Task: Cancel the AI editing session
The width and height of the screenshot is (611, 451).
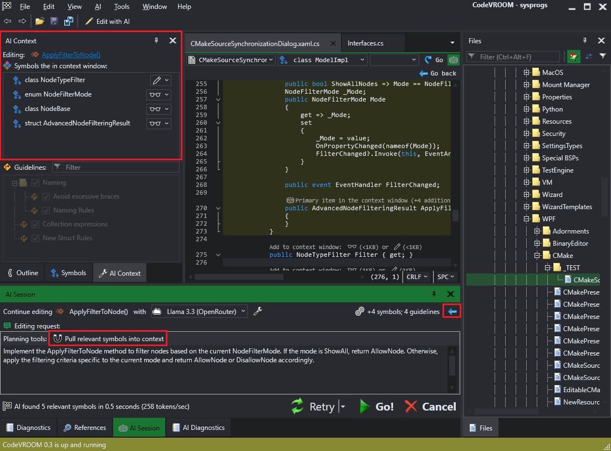Action: click(x=430, y=407)
